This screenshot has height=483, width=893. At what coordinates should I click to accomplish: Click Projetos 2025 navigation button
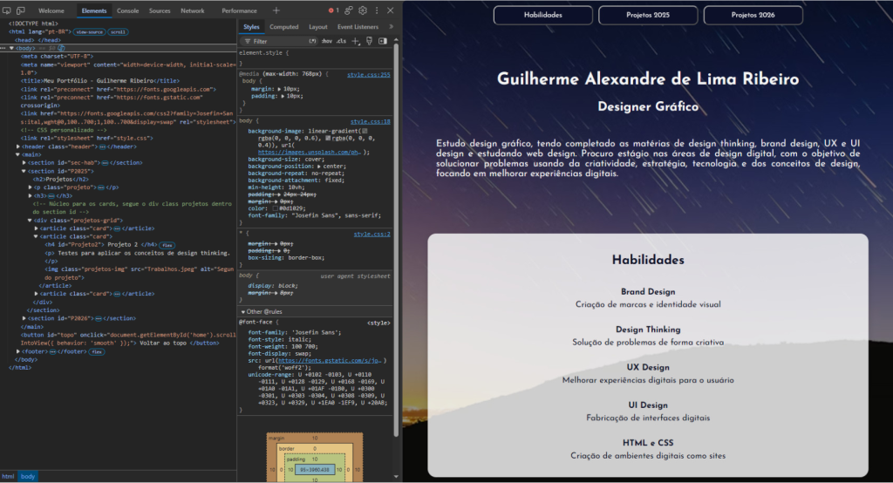coord(648,15)
